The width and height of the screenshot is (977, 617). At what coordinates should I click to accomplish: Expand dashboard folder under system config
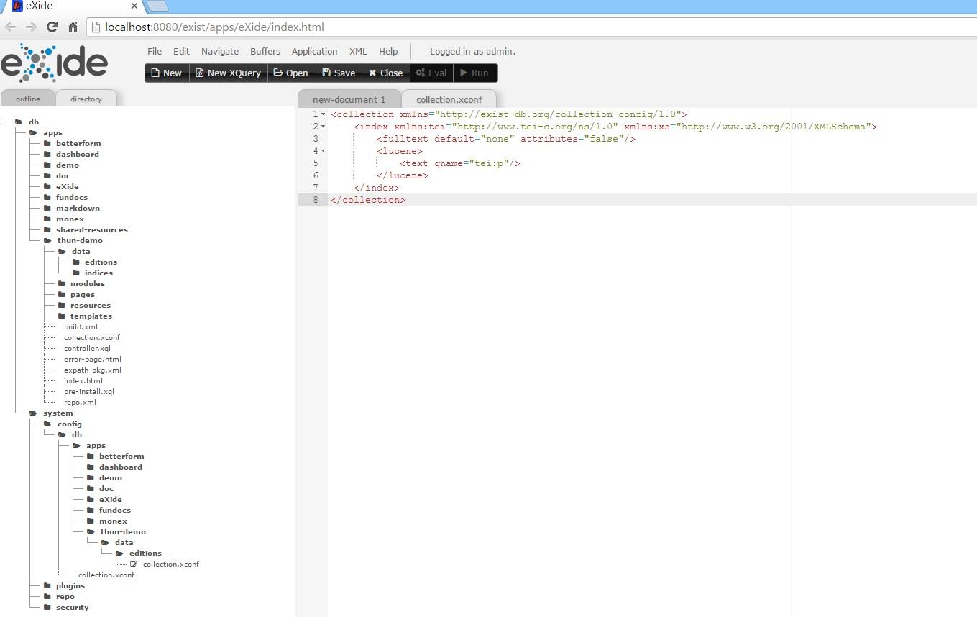coord(120,467)
